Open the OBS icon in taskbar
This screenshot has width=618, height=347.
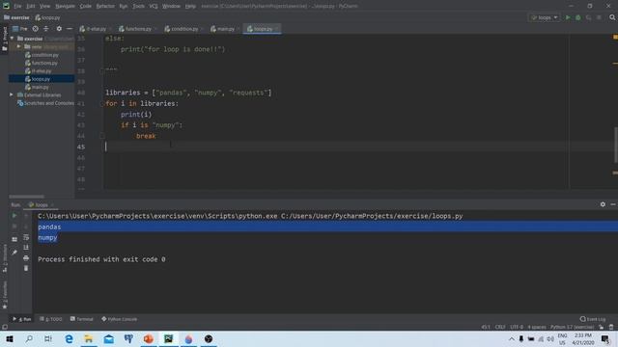[x=209, y=338]
